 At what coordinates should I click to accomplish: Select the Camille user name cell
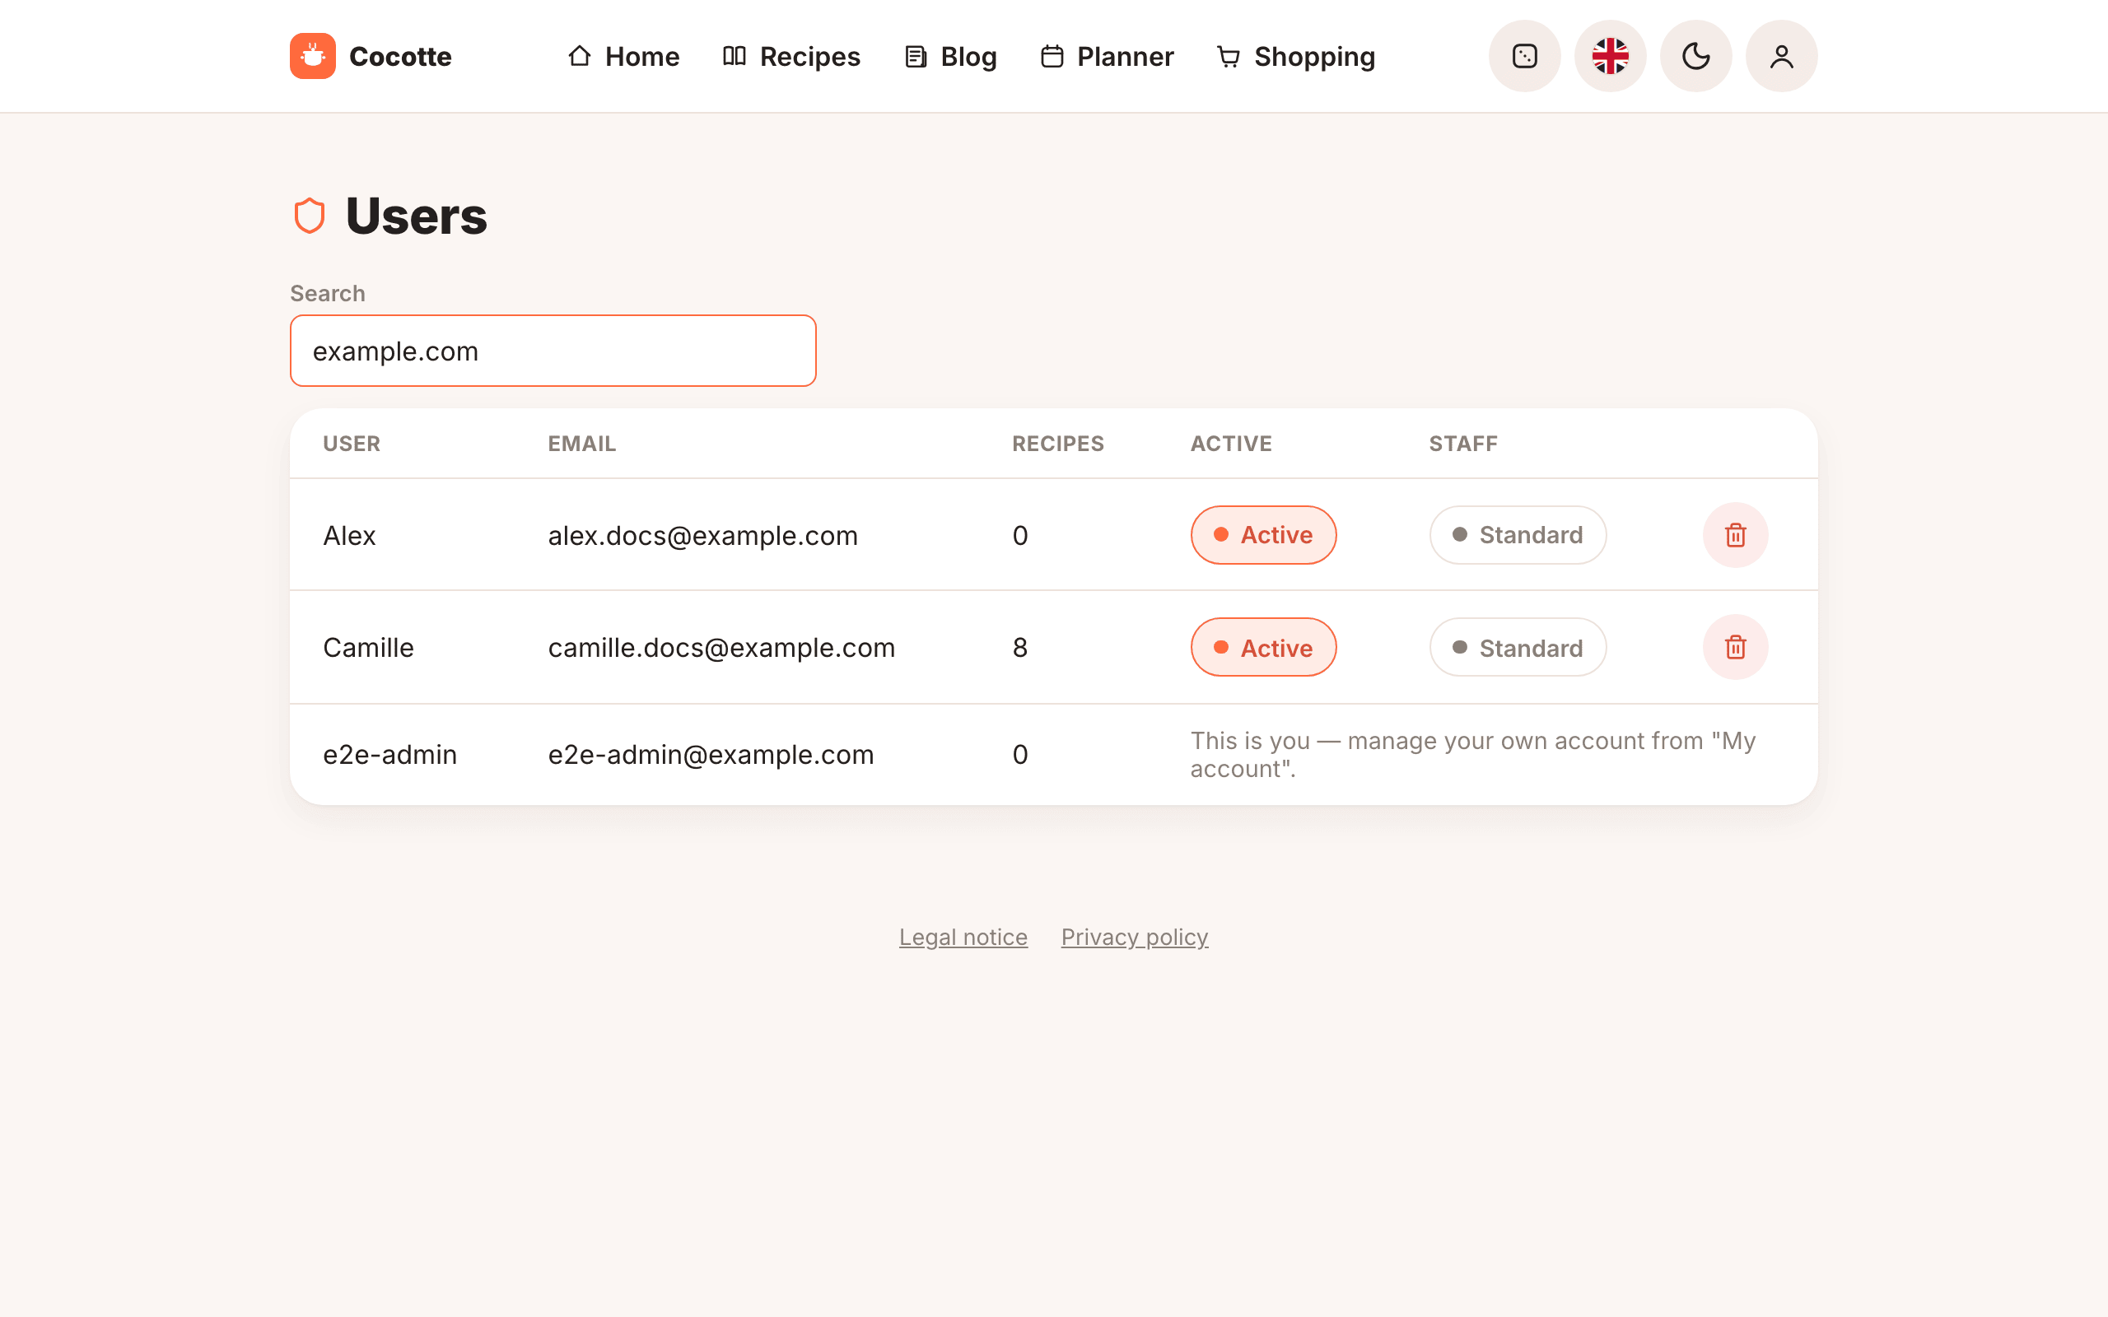pos(368,647)
